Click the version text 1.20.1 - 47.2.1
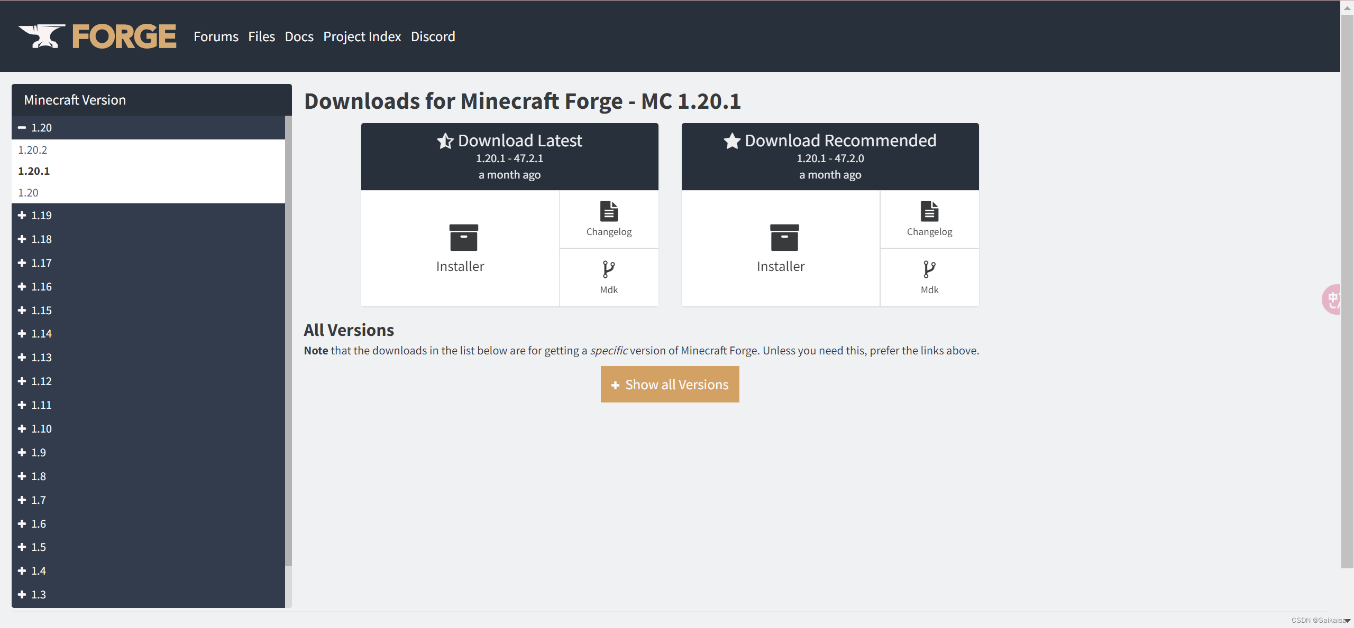 tap(509, 158)
